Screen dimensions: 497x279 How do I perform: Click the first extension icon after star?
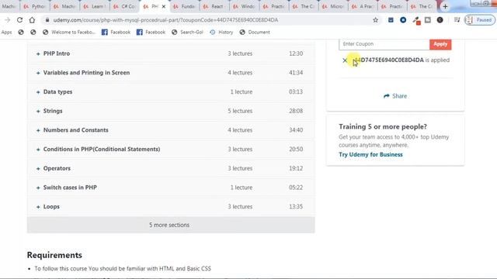click(x=391, y=20)
